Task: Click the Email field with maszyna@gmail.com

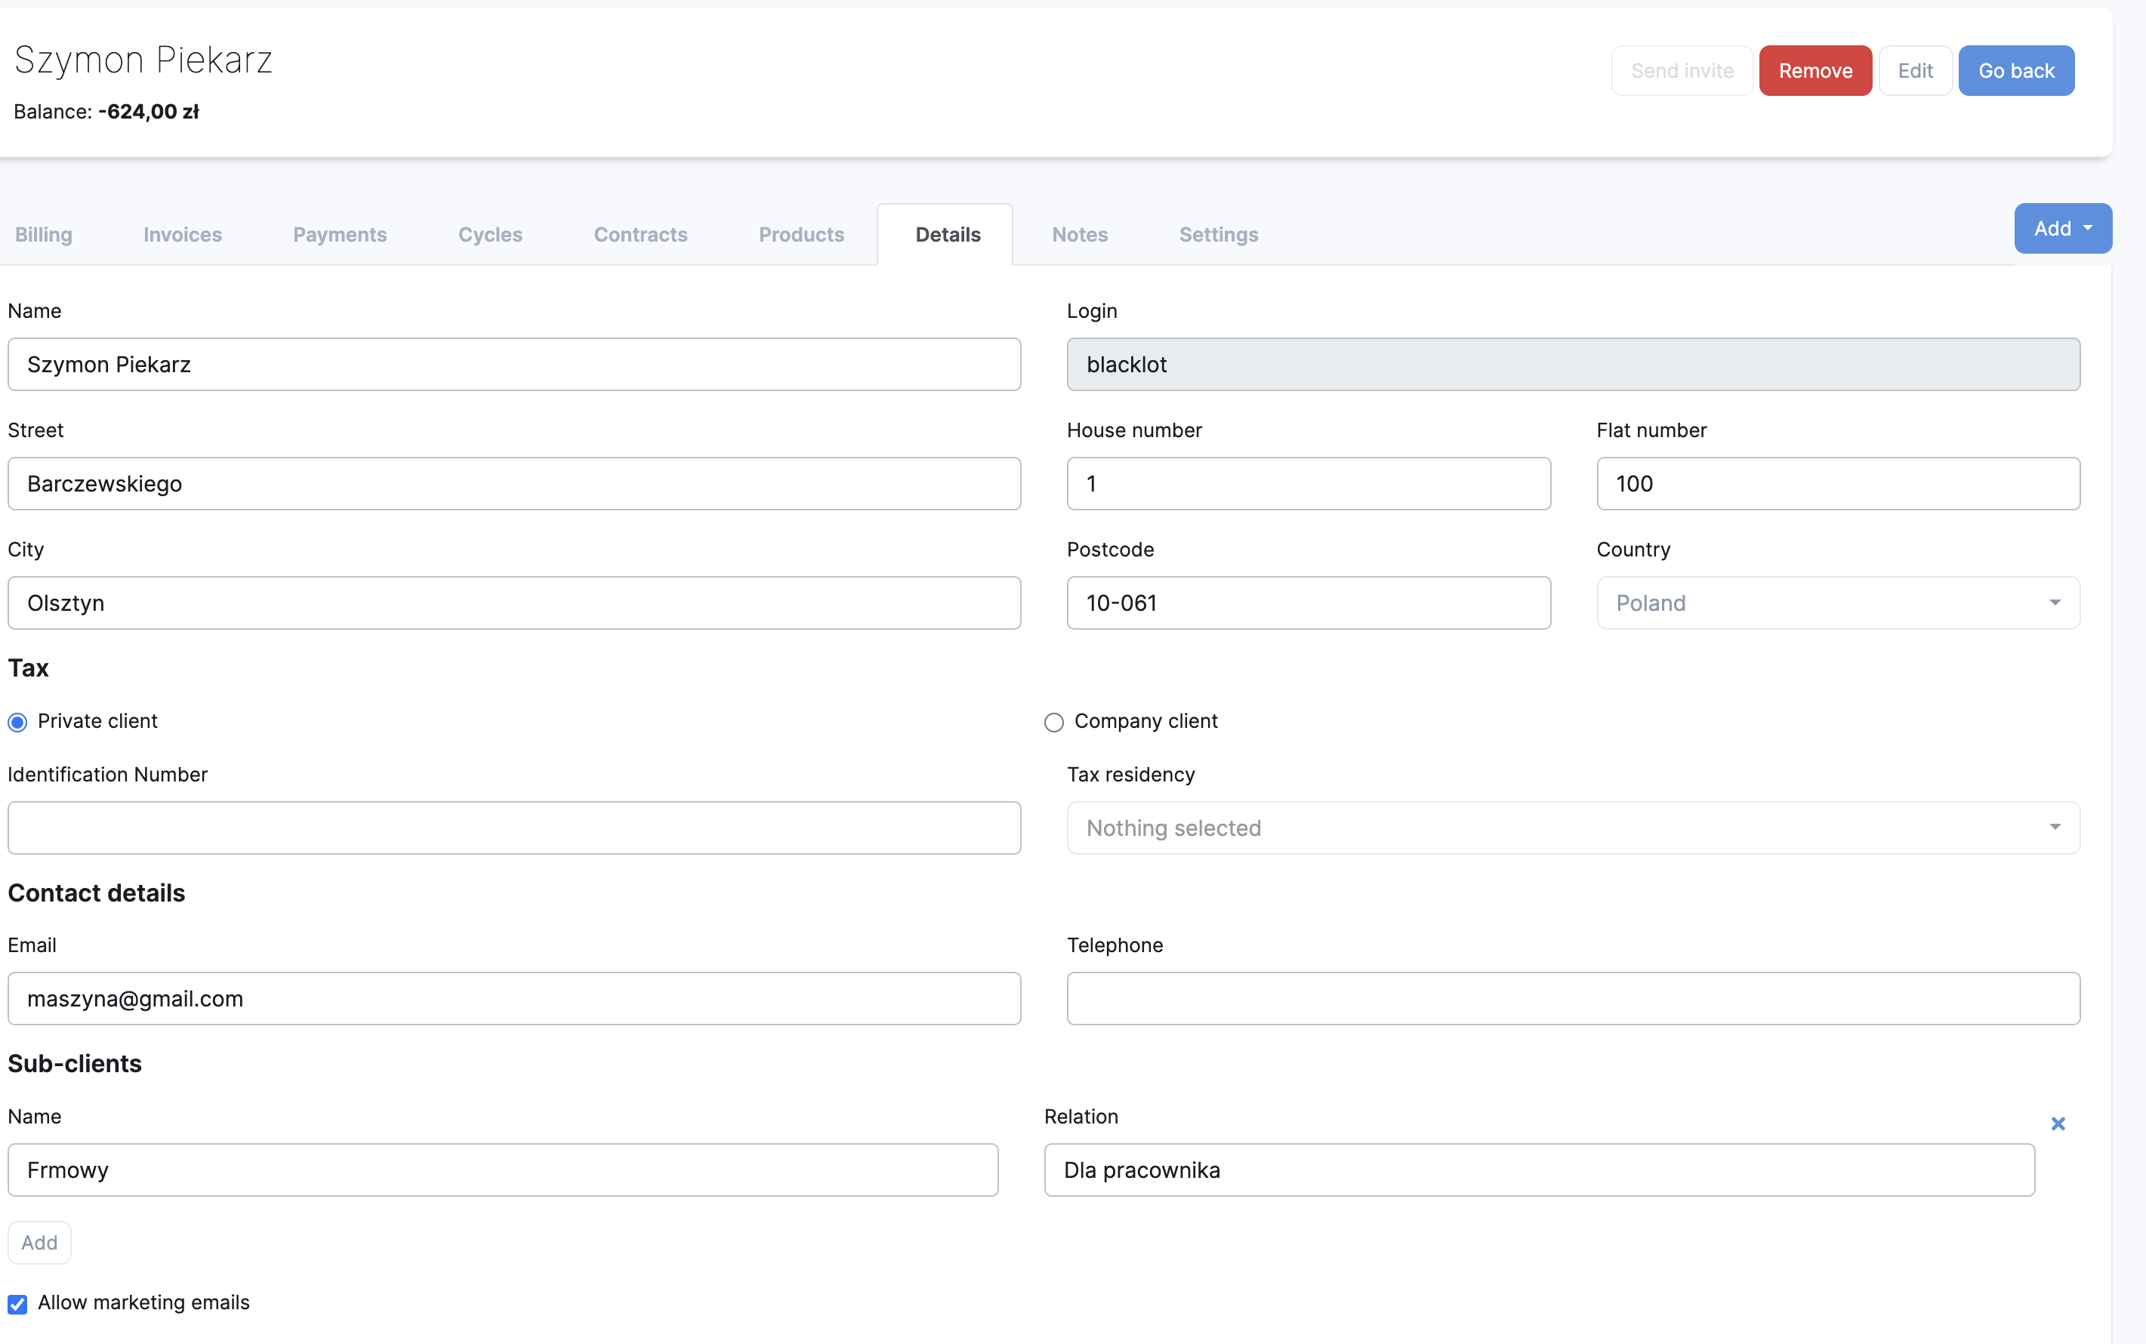Action: click(513, 998)
